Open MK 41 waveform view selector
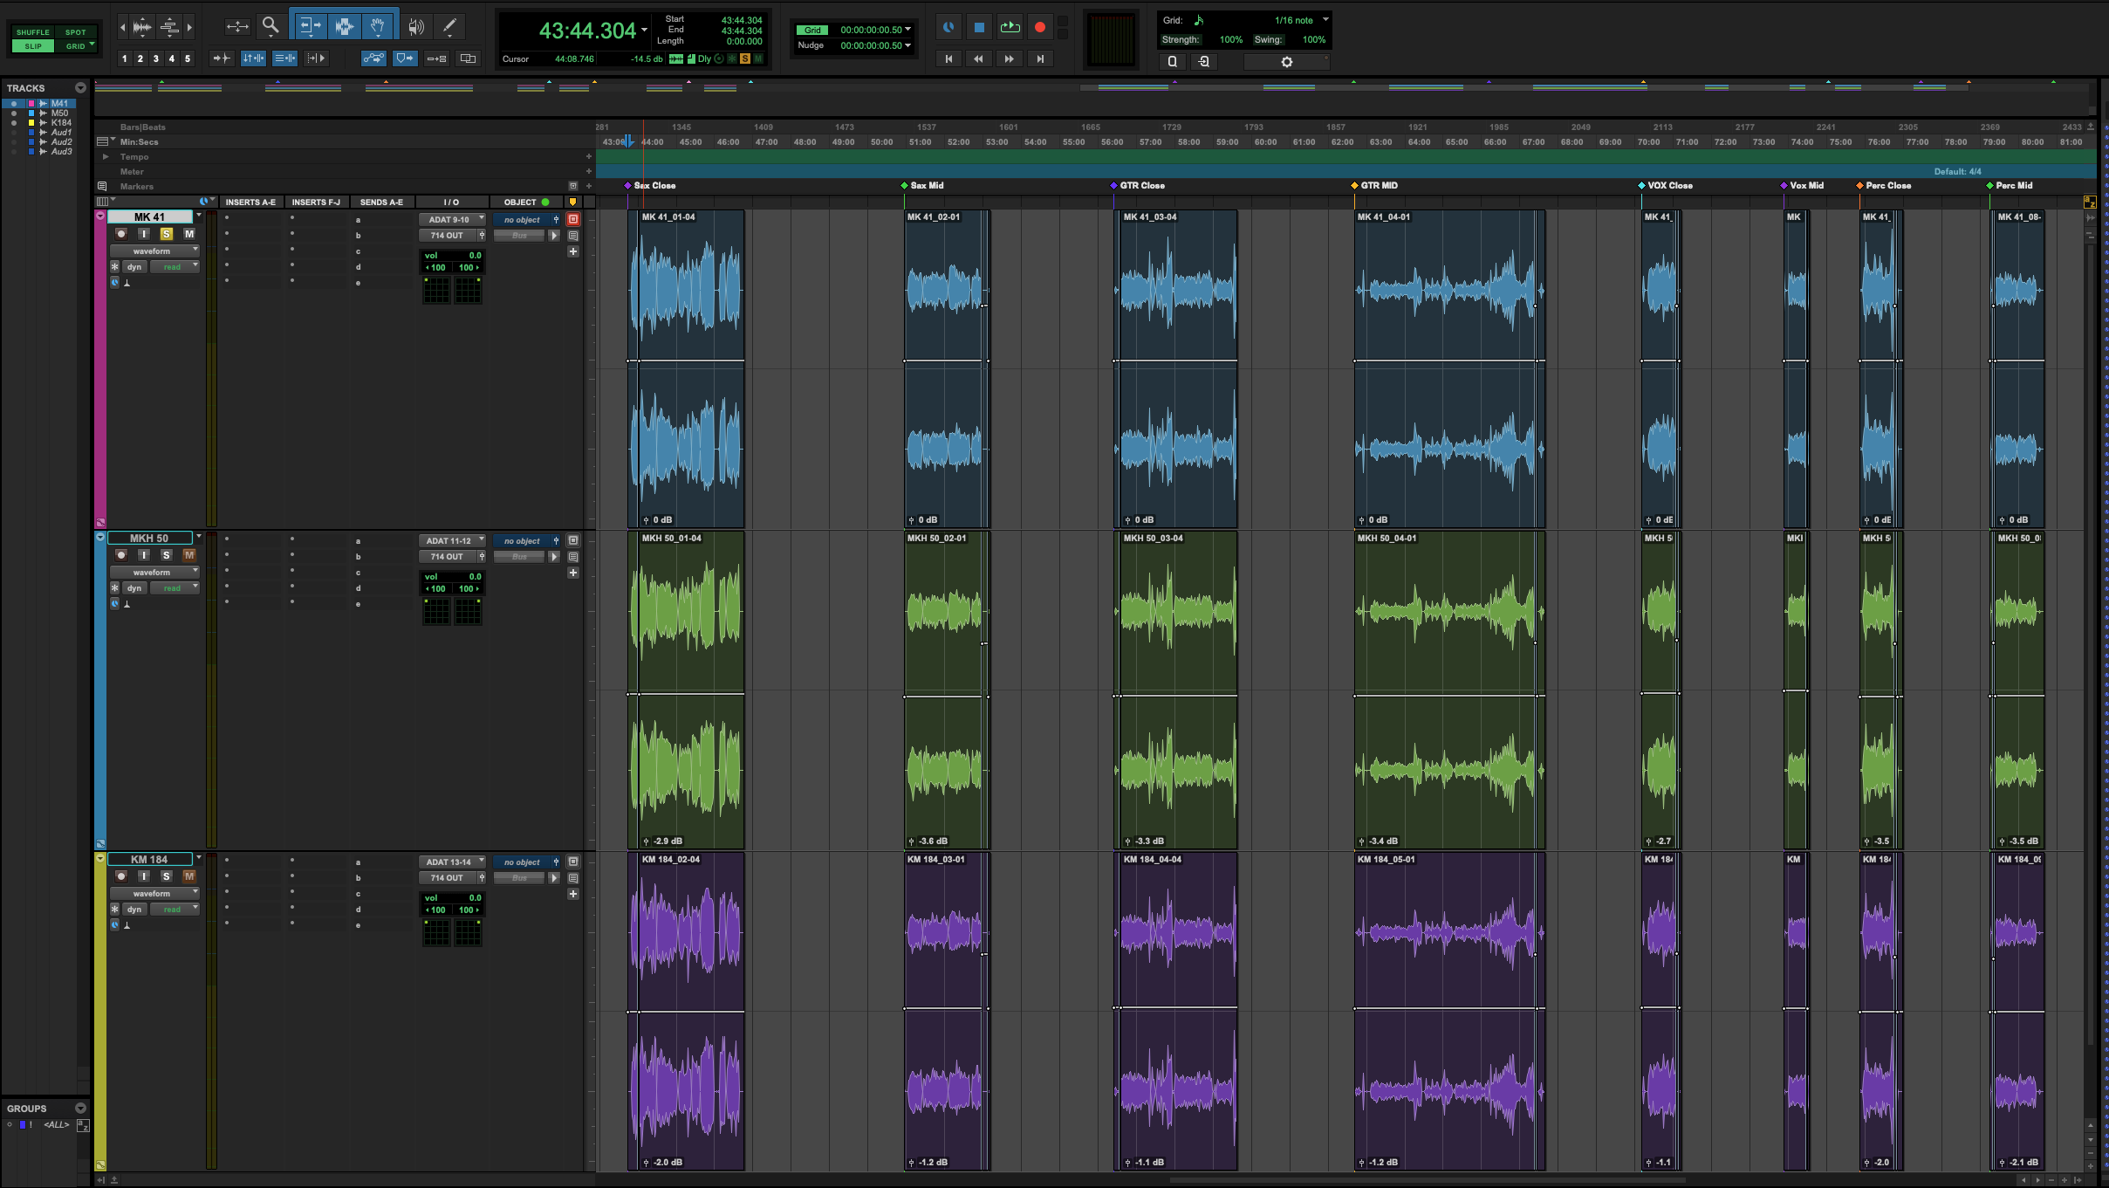 [154, 251]
